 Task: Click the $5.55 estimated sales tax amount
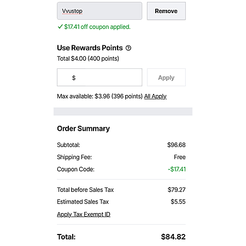pos(178,202)
